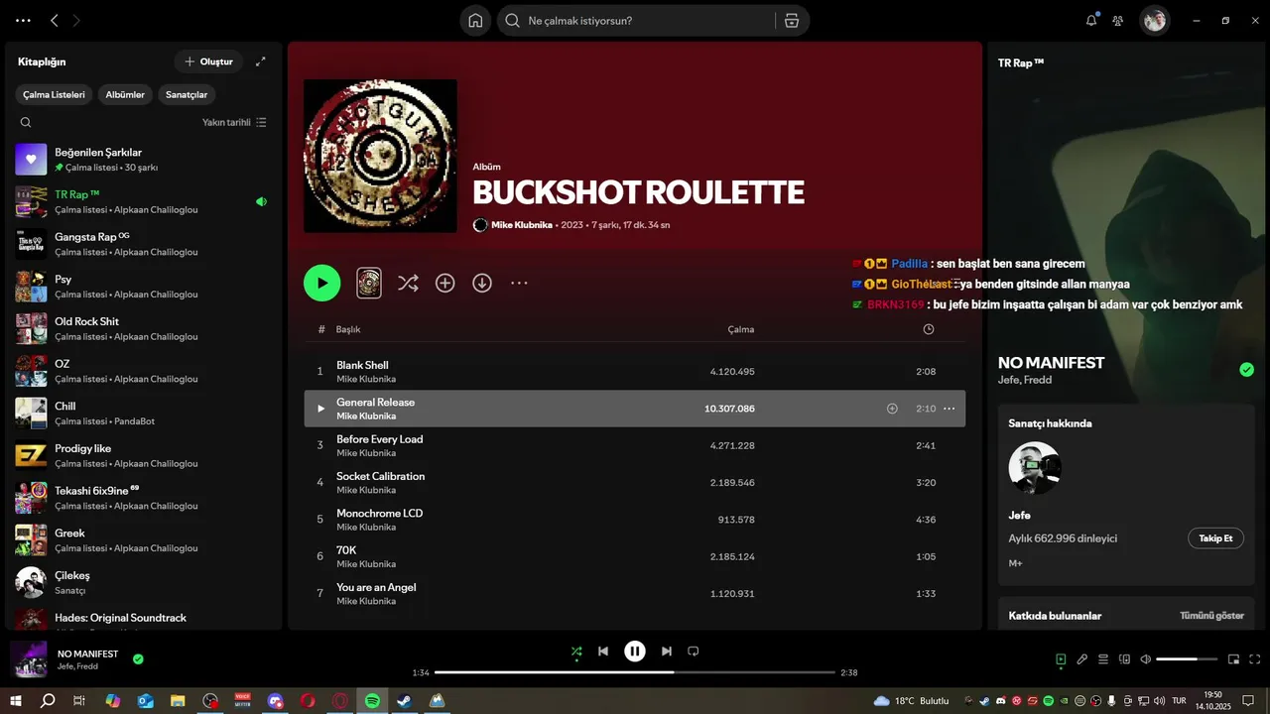1270x714 pixels.
Task: Toggle repeat in the player bar
Action: (694, 652)
